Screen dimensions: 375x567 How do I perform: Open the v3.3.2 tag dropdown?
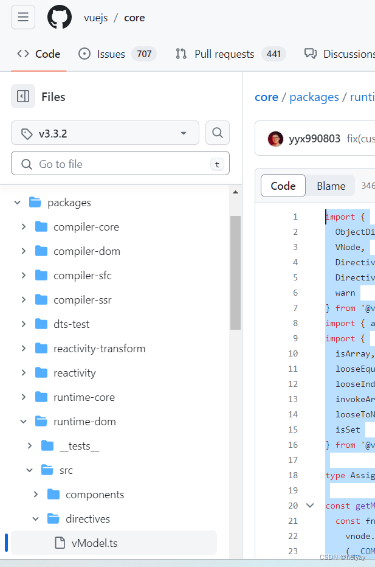[105, 133]
